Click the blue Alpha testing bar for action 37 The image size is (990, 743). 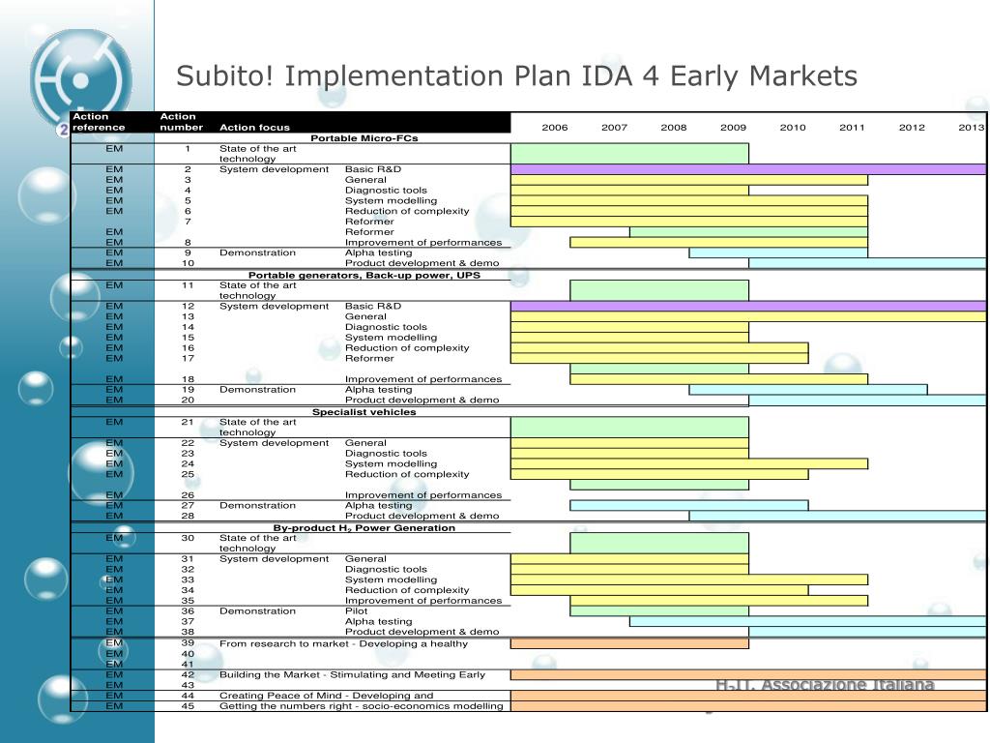(x=807, y=622)
